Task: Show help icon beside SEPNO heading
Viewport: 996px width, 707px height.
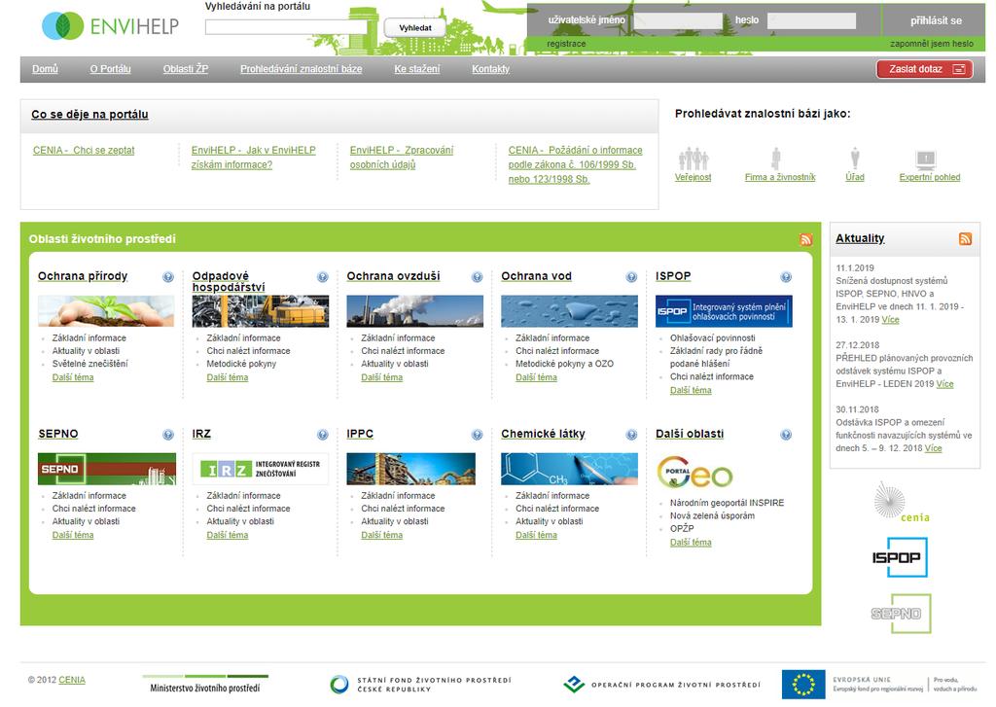Action: (167, 435)
